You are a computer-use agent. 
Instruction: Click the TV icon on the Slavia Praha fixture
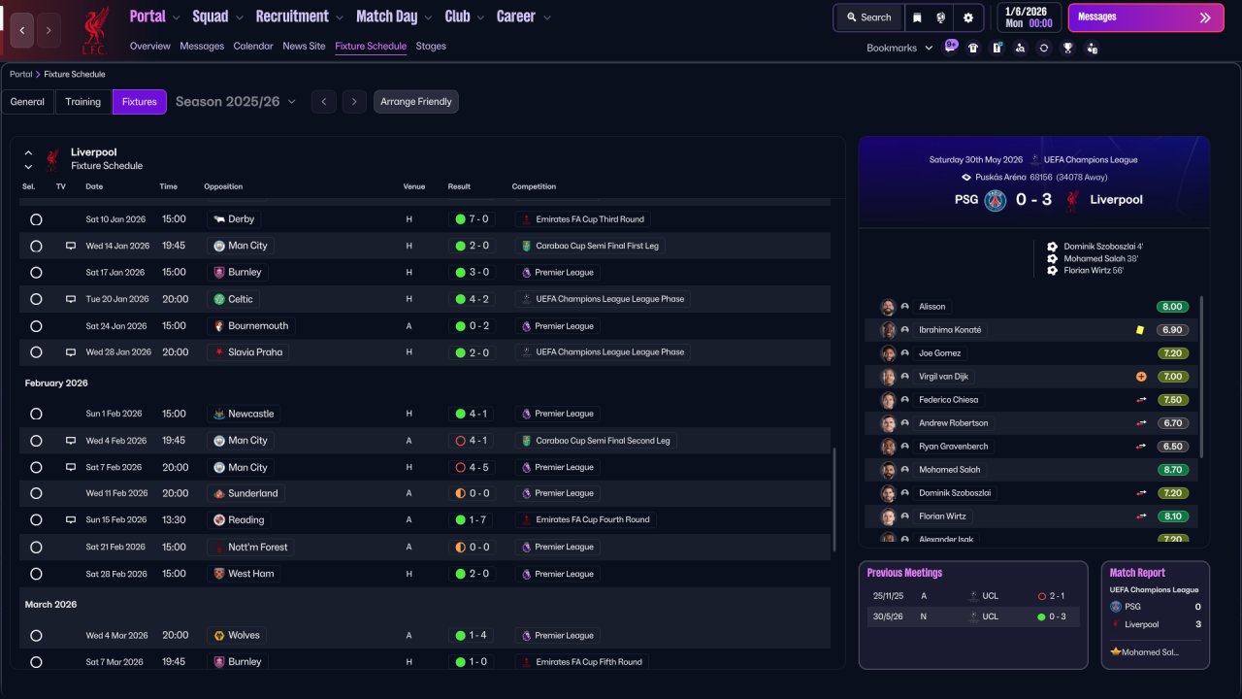70,352
